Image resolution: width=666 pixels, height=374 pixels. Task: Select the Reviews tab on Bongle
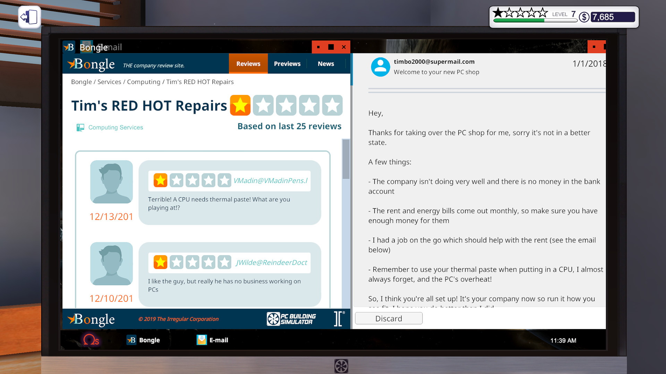click(247, 63)
